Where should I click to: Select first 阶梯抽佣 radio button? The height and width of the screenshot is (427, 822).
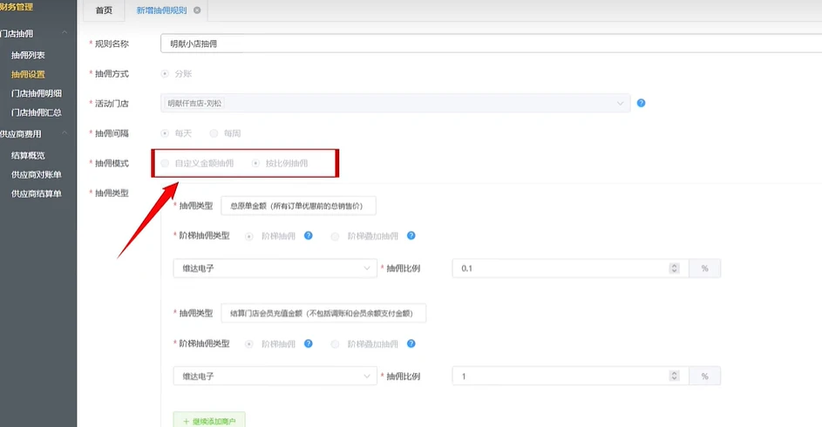click(249, 236)
